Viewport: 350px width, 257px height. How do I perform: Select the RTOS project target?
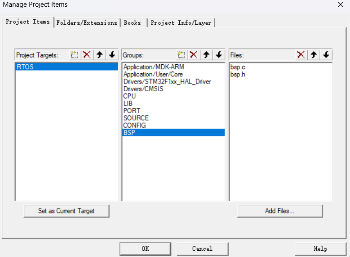[x=66, y=67]
